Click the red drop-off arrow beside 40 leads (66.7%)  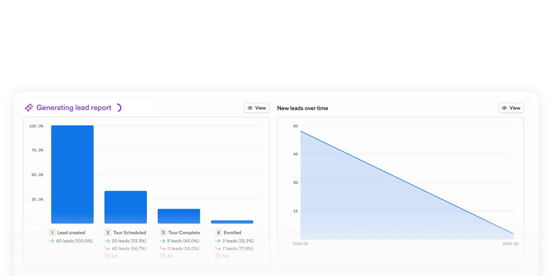point(107,248)
